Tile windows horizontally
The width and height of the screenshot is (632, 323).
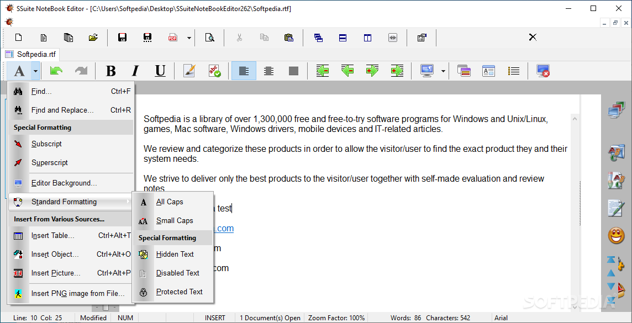[x=343, y=38]
